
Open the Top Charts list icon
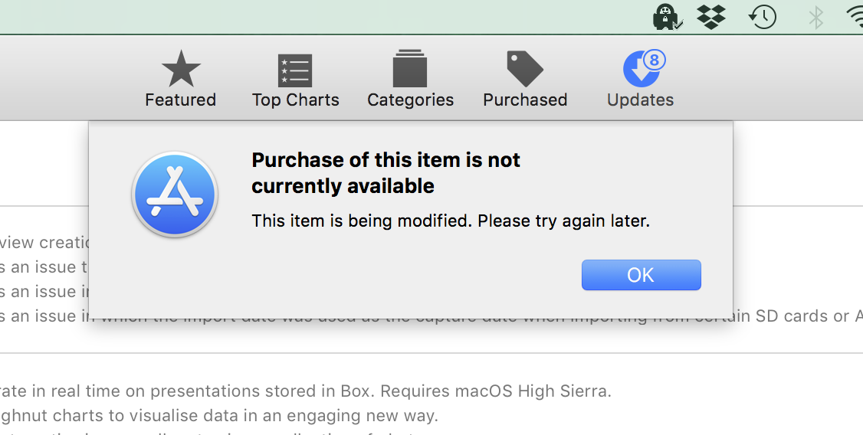coord(295,70)
